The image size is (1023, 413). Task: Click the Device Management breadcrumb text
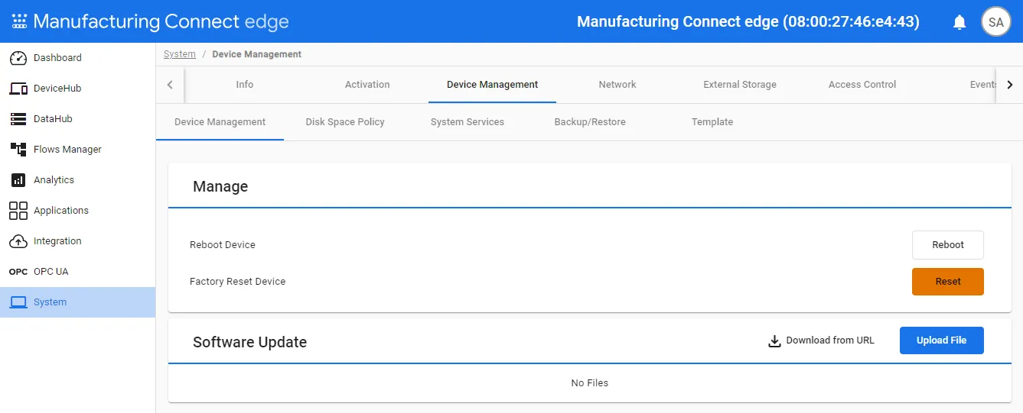point(257,54)
